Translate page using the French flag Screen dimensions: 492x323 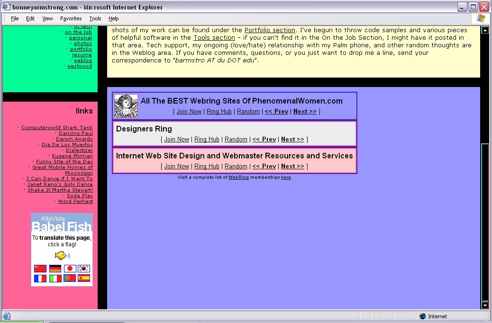click(40, 279)
